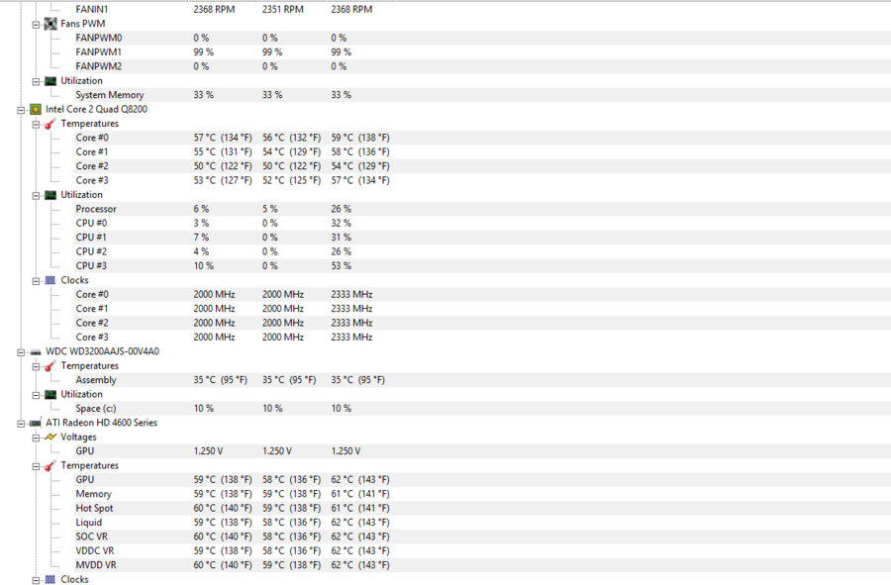Collapse the Fans PWM section
Screen dimensions: 891x585
coord(36,25)
